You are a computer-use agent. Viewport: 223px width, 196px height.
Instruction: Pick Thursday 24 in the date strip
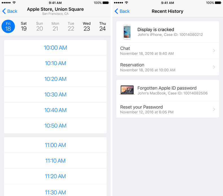coord(102,26)
